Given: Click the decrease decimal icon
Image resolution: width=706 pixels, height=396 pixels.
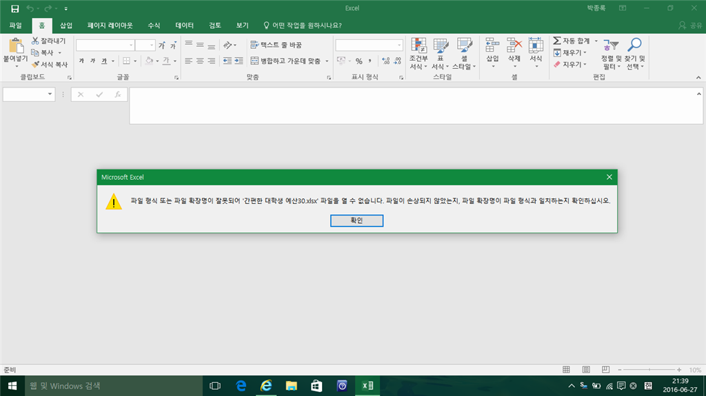Looking at the screenshot, I should pyautogui.click(x=397, y=61).
